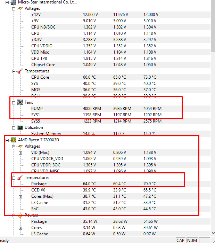This screenshot has height=243, width=215.
Task: Collapse the Fans group
Action: [14, 103]
